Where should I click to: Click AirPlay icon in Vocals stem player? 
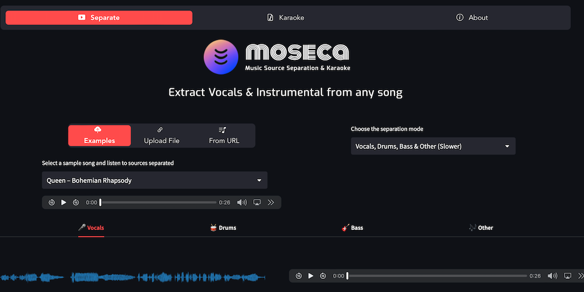click(x=567, y=275)
